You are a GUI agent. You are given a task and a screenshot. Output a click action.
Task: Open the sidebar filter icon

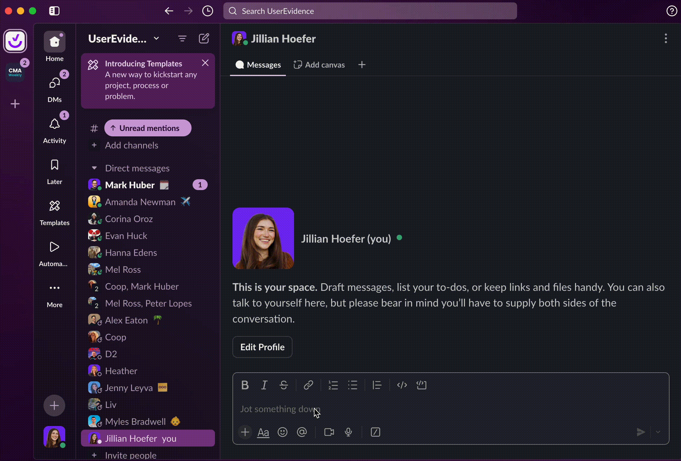pyautogui.click(x=182, y=39)
